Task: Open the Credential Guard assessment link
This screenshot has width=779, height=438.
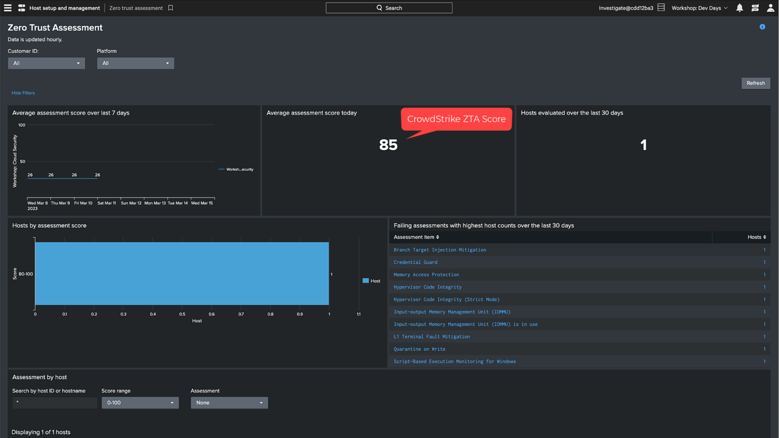Action: (x=415, y=262)
